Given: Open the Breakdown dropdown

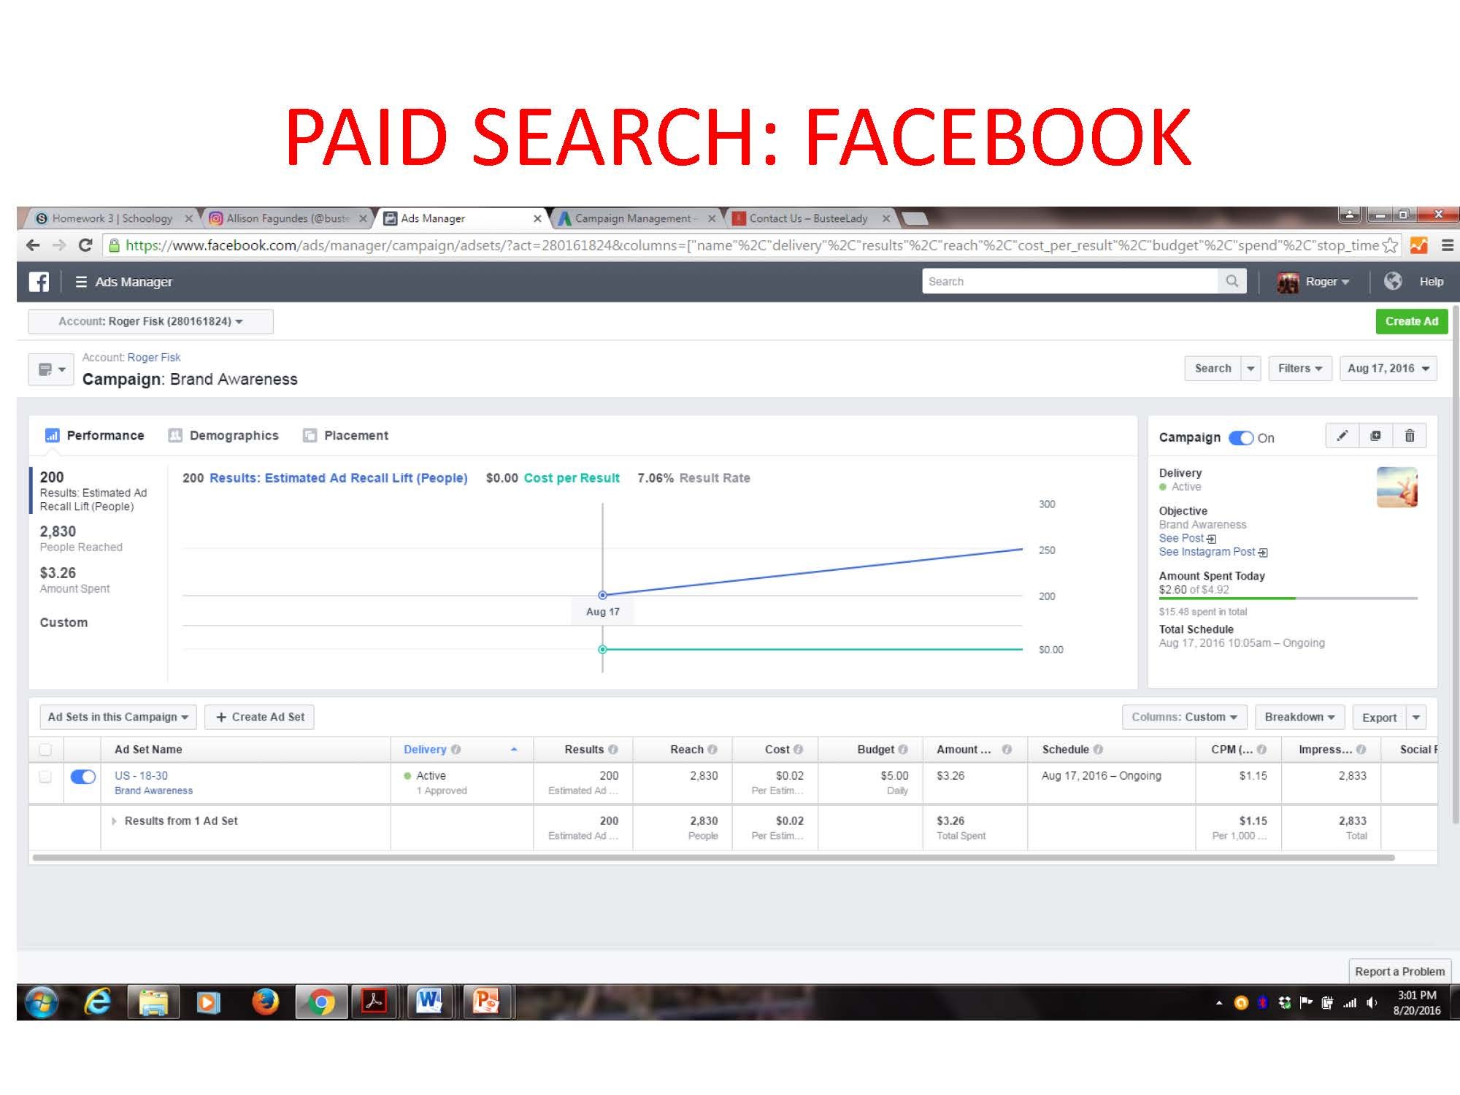Looking at the screenshot, I should 1299,717.
